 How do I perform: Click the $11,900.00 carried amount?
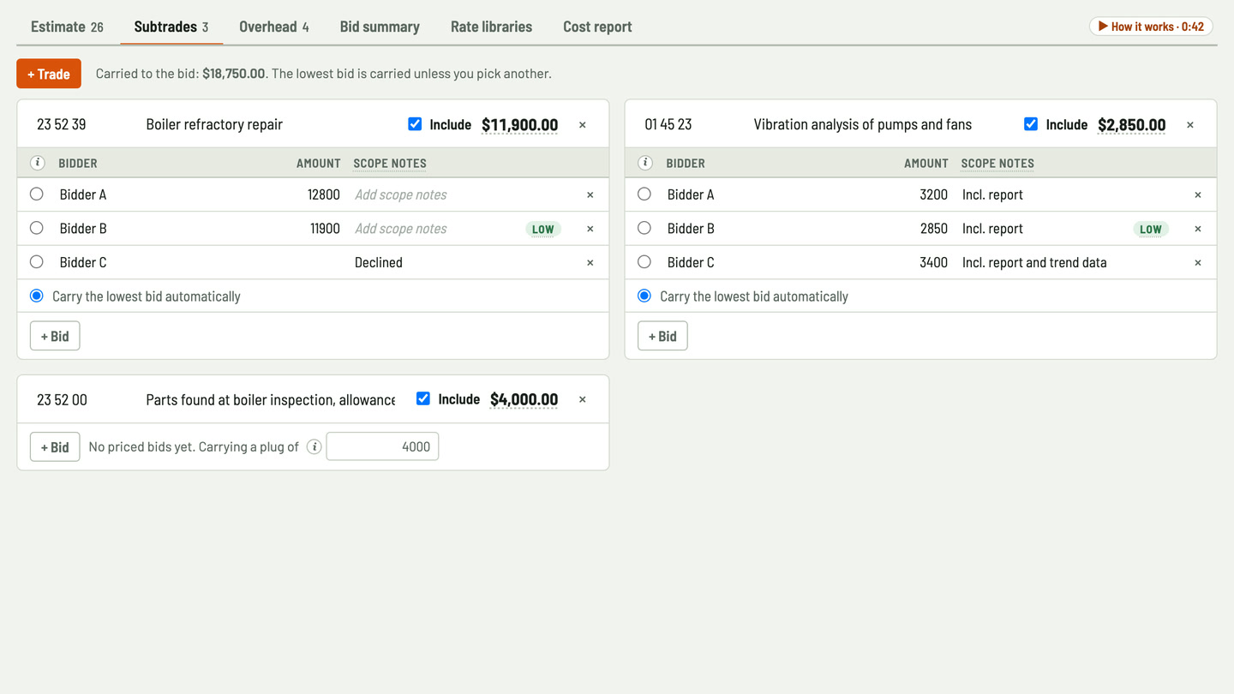pyautogui.click(x=519, y=125)
